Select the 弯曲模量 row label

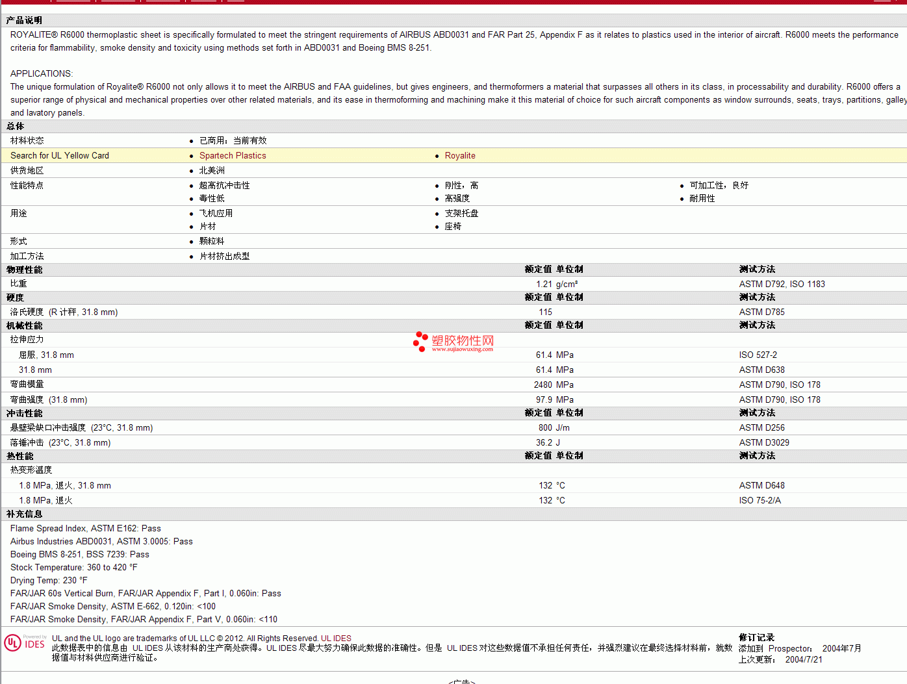click(x=27, y=385)
